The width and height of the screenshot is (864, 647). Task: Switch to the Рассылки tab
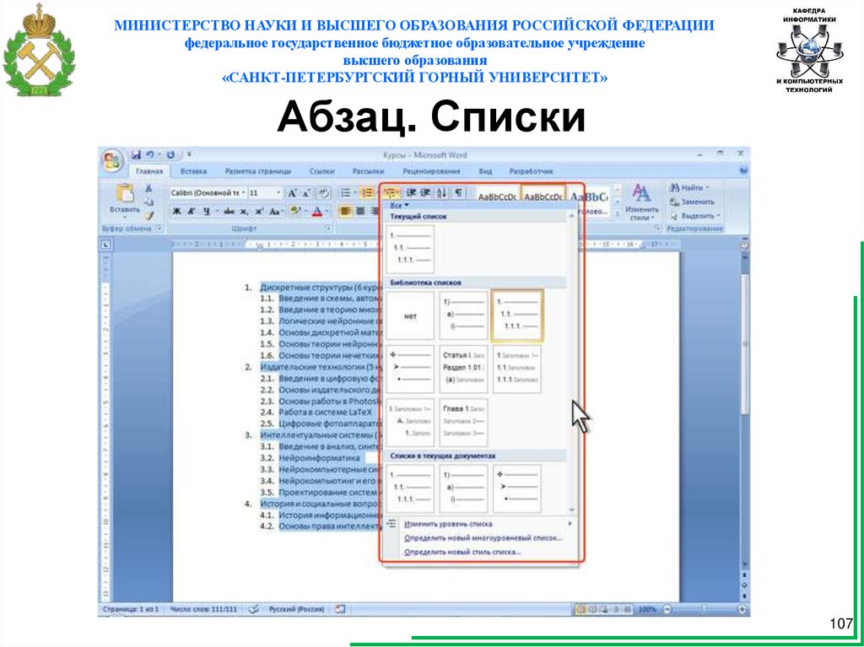click(x=368, y=171)
